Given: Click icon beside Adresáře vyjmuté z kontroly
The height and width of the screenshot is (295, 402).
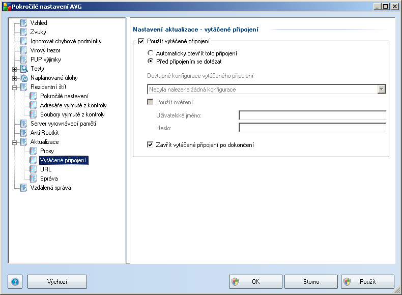Looking at the screenshot, I should 33,105.
